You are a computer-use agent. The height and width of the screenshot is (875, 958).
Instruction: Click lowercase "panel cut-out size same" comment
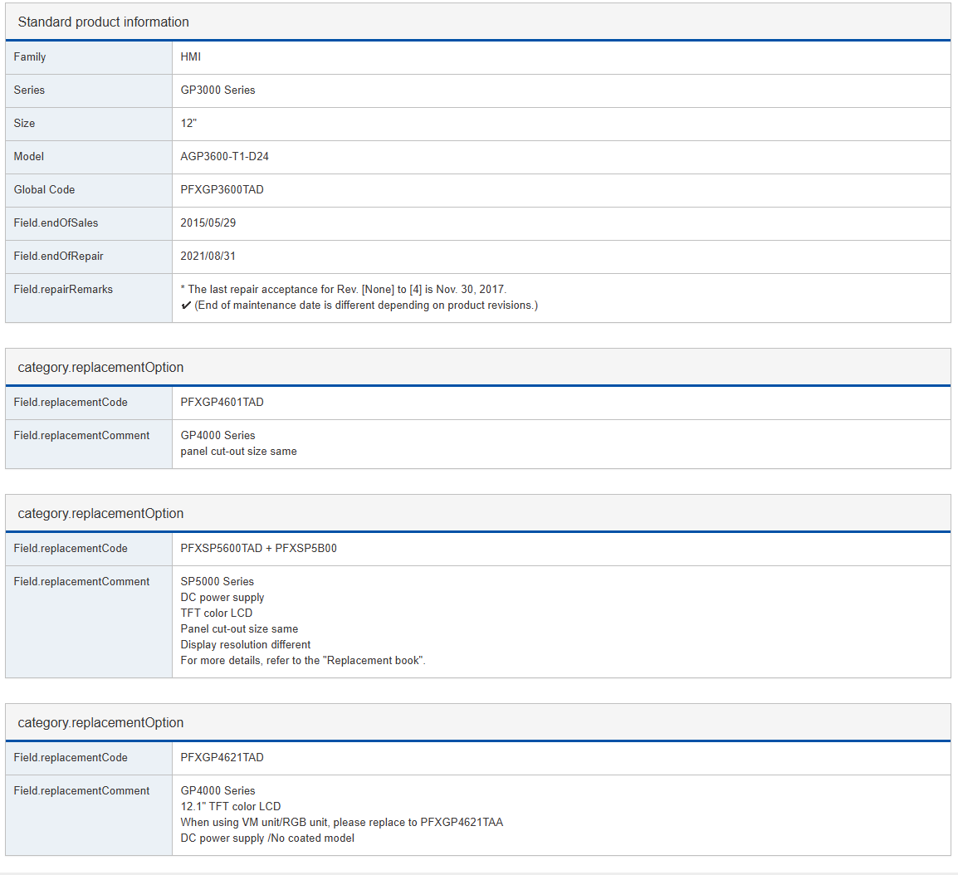click(x=239, y=451)
